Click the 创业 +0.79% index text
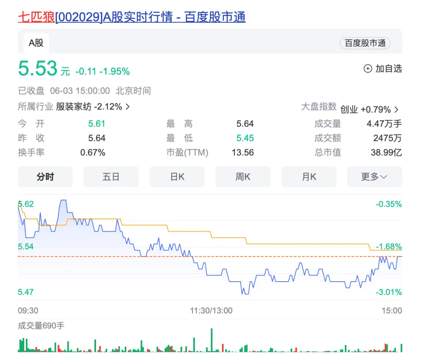429x359 pixels. pyautogui.click(x=365, y=109)
